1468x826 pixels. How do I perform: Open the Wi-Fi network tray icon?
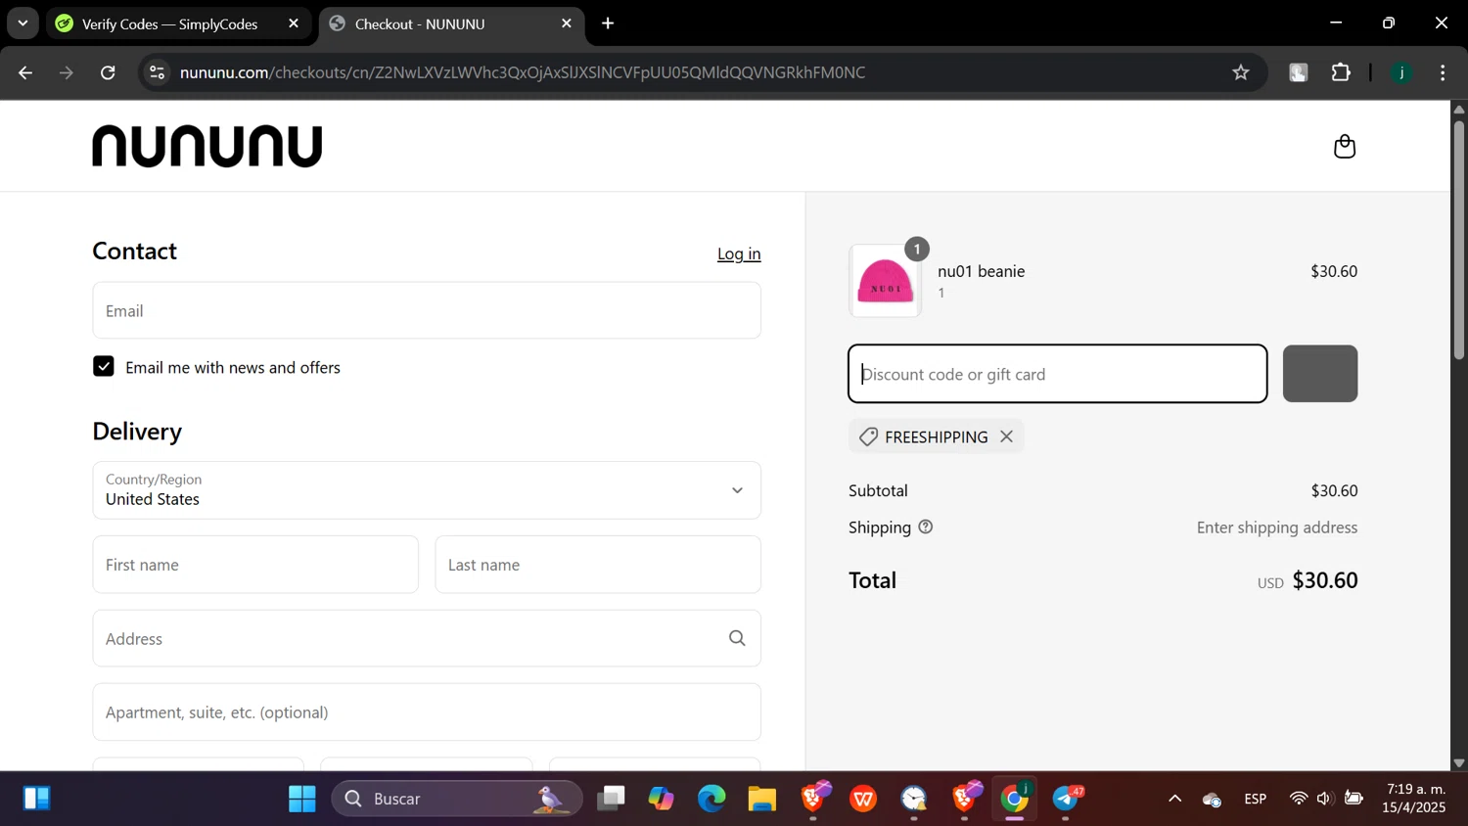pos(1299,800)
